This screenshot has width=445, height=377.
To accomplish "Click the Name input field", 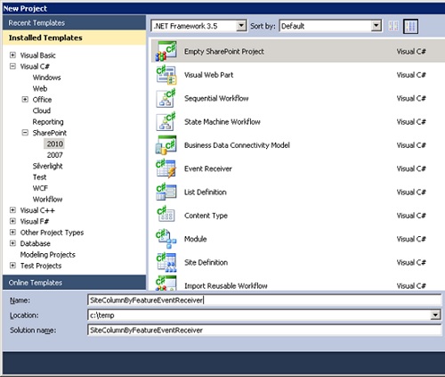I will point(264,300).
